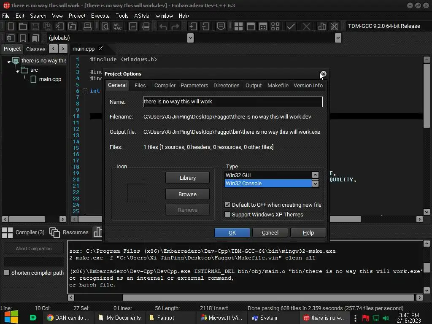This screenshot has width=432, height=324.
Task: Open the Tools menu
Action: [122, 16]
